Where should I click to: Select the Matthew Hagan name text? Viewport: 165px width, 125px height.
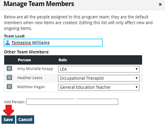[31, 87]
